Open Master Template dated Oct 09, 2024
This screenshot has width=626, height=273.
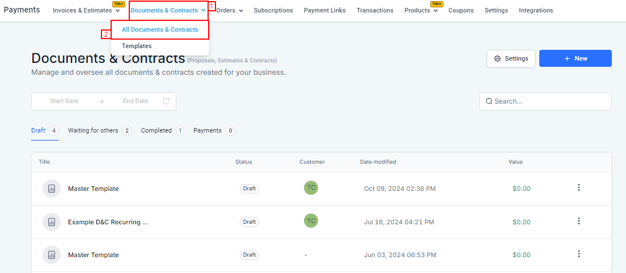[x=94, y=189]
